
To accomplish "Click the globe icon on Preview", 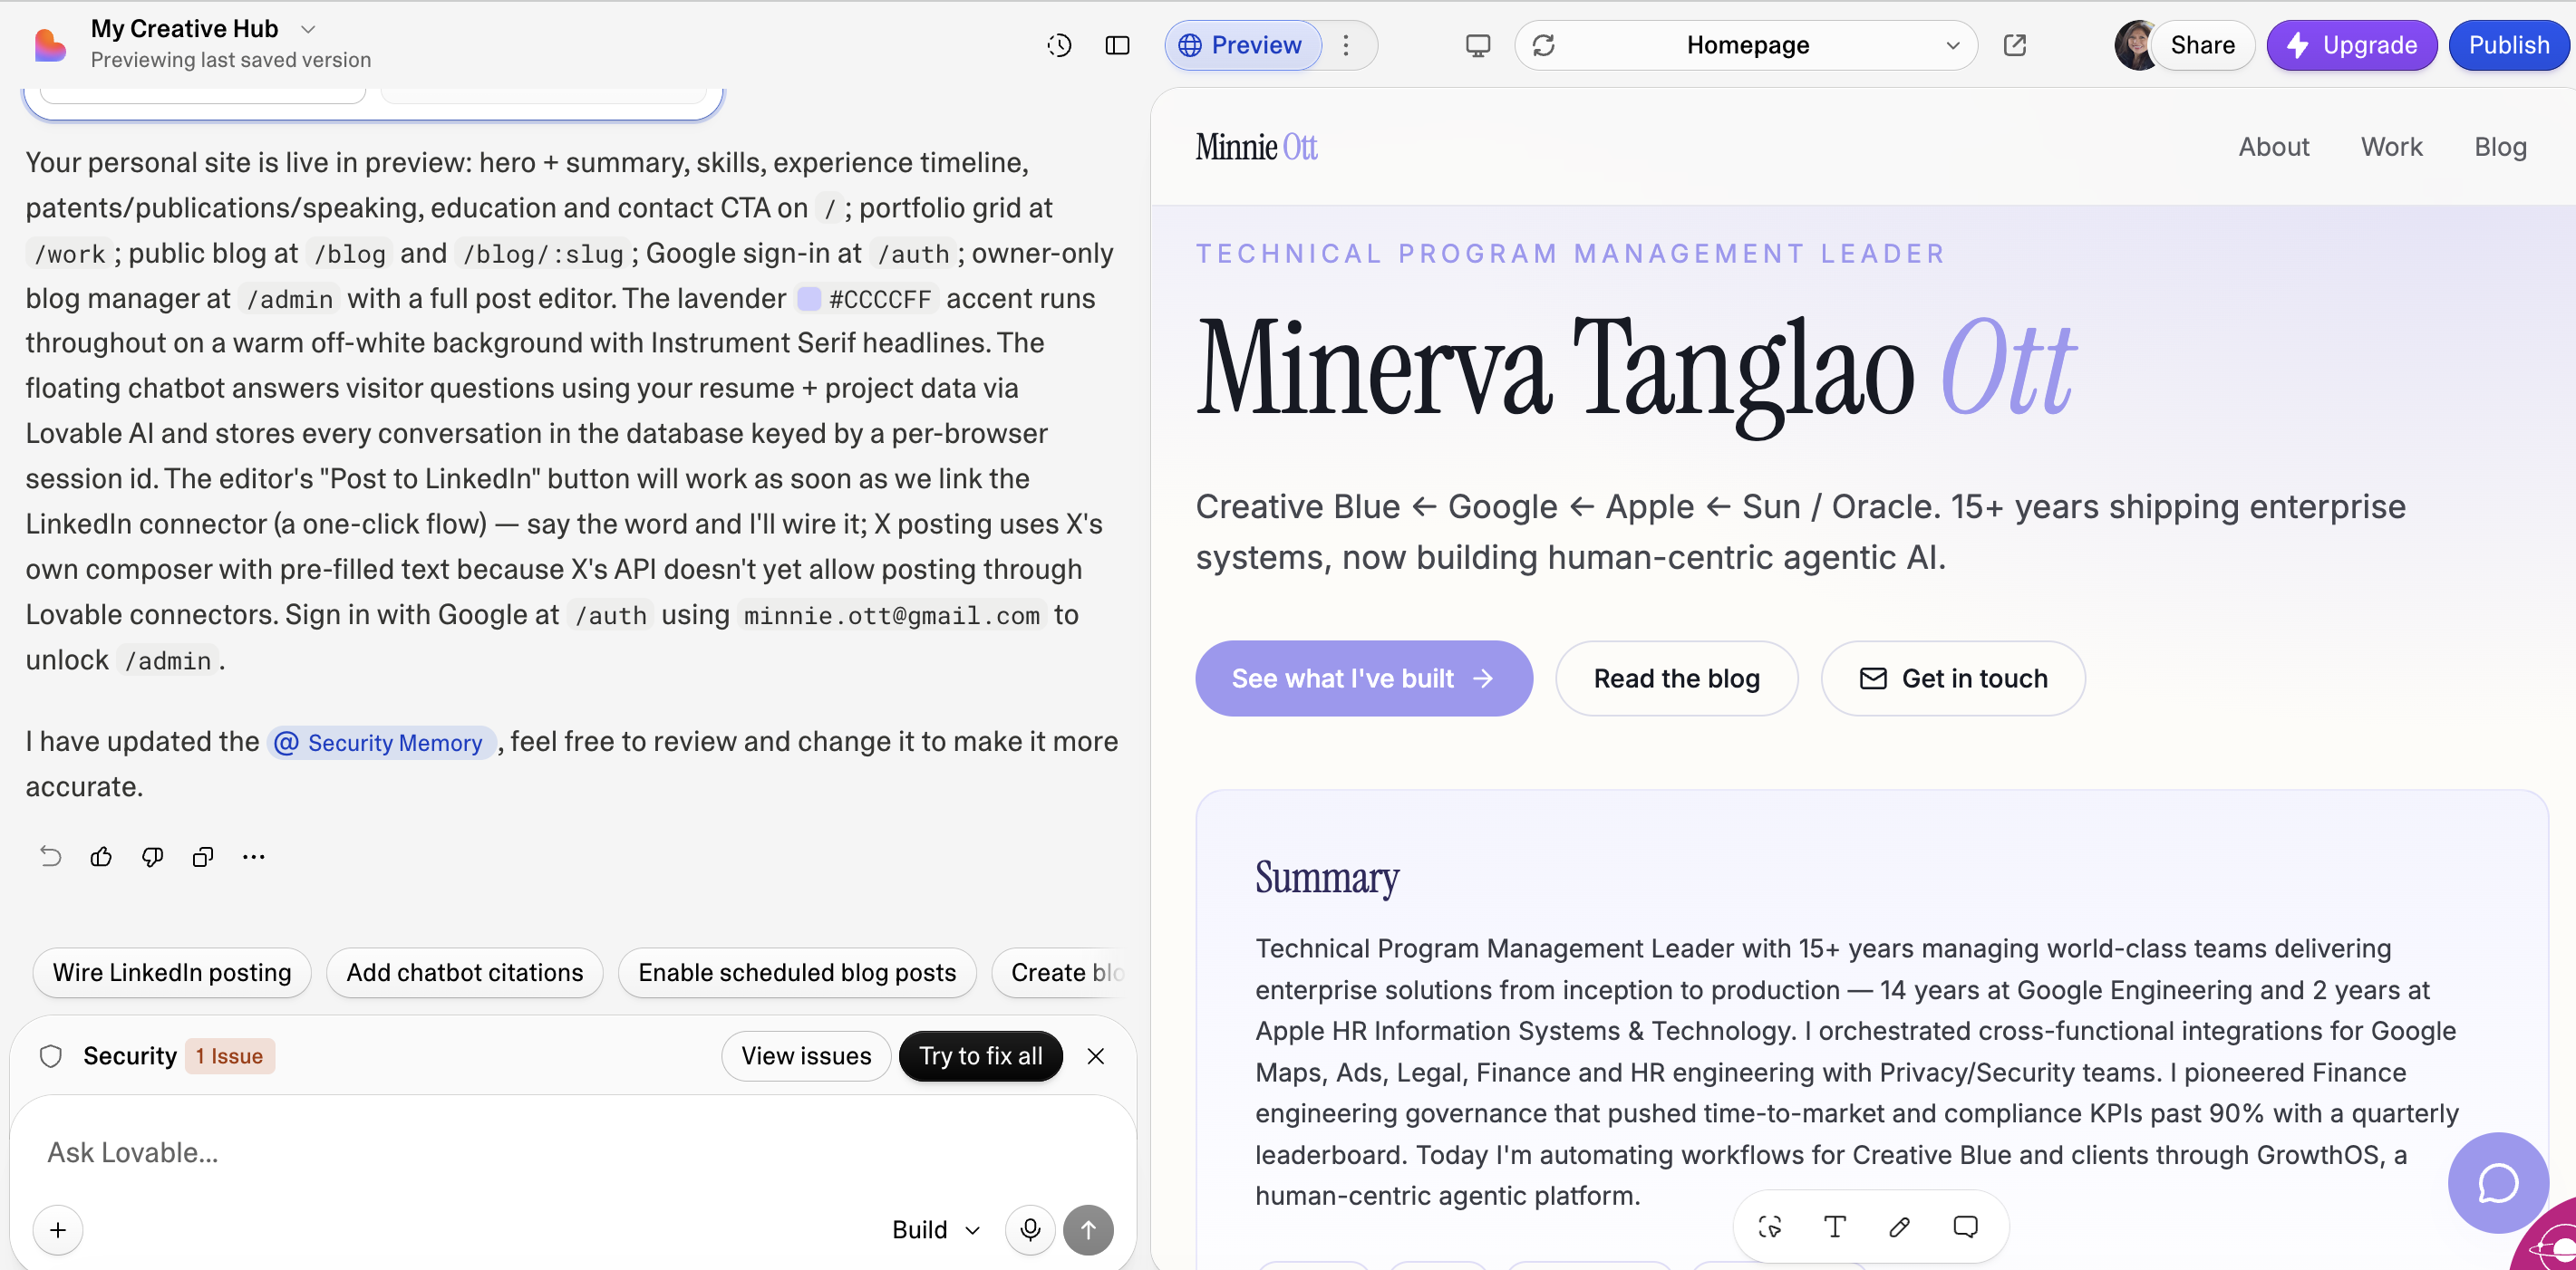I will click(x=1190, y=45).
